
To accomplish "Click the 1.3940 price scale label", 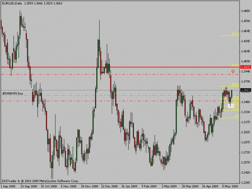I will pyautogui.click(x=246, y=71).
